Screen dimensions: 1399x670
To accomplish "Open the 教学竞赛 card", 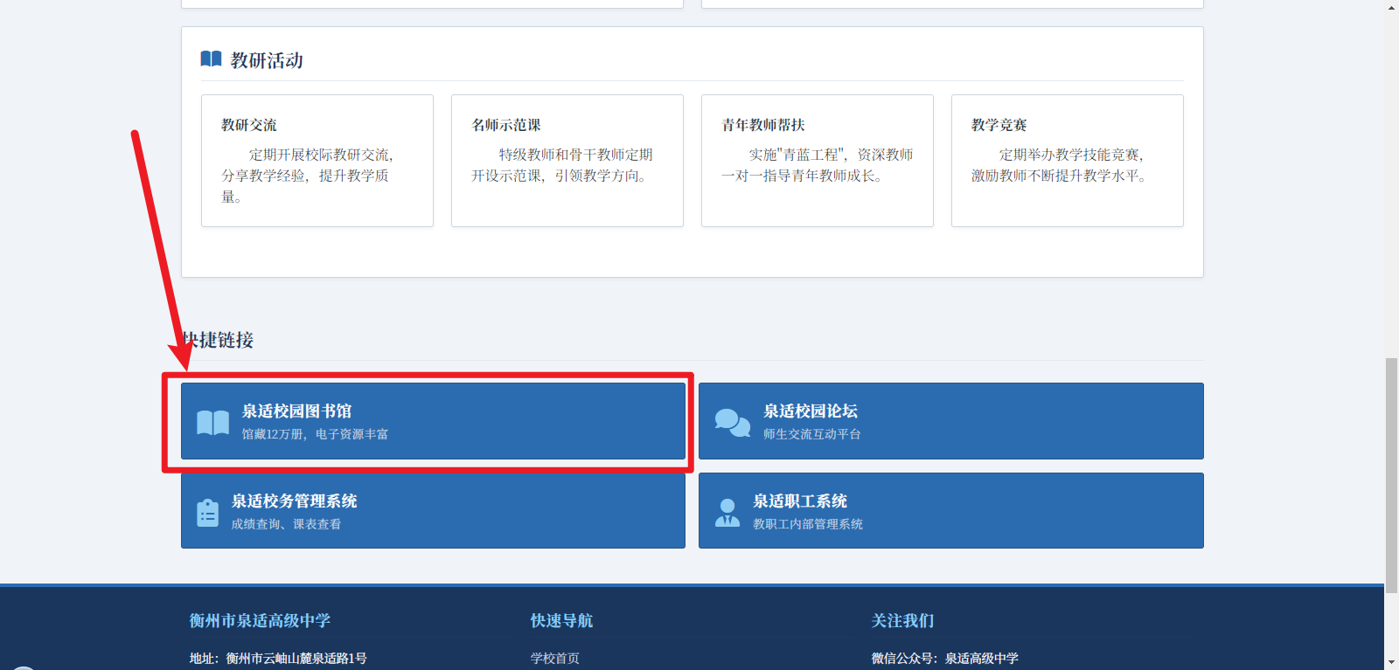I will click(x=1067, y=161).
